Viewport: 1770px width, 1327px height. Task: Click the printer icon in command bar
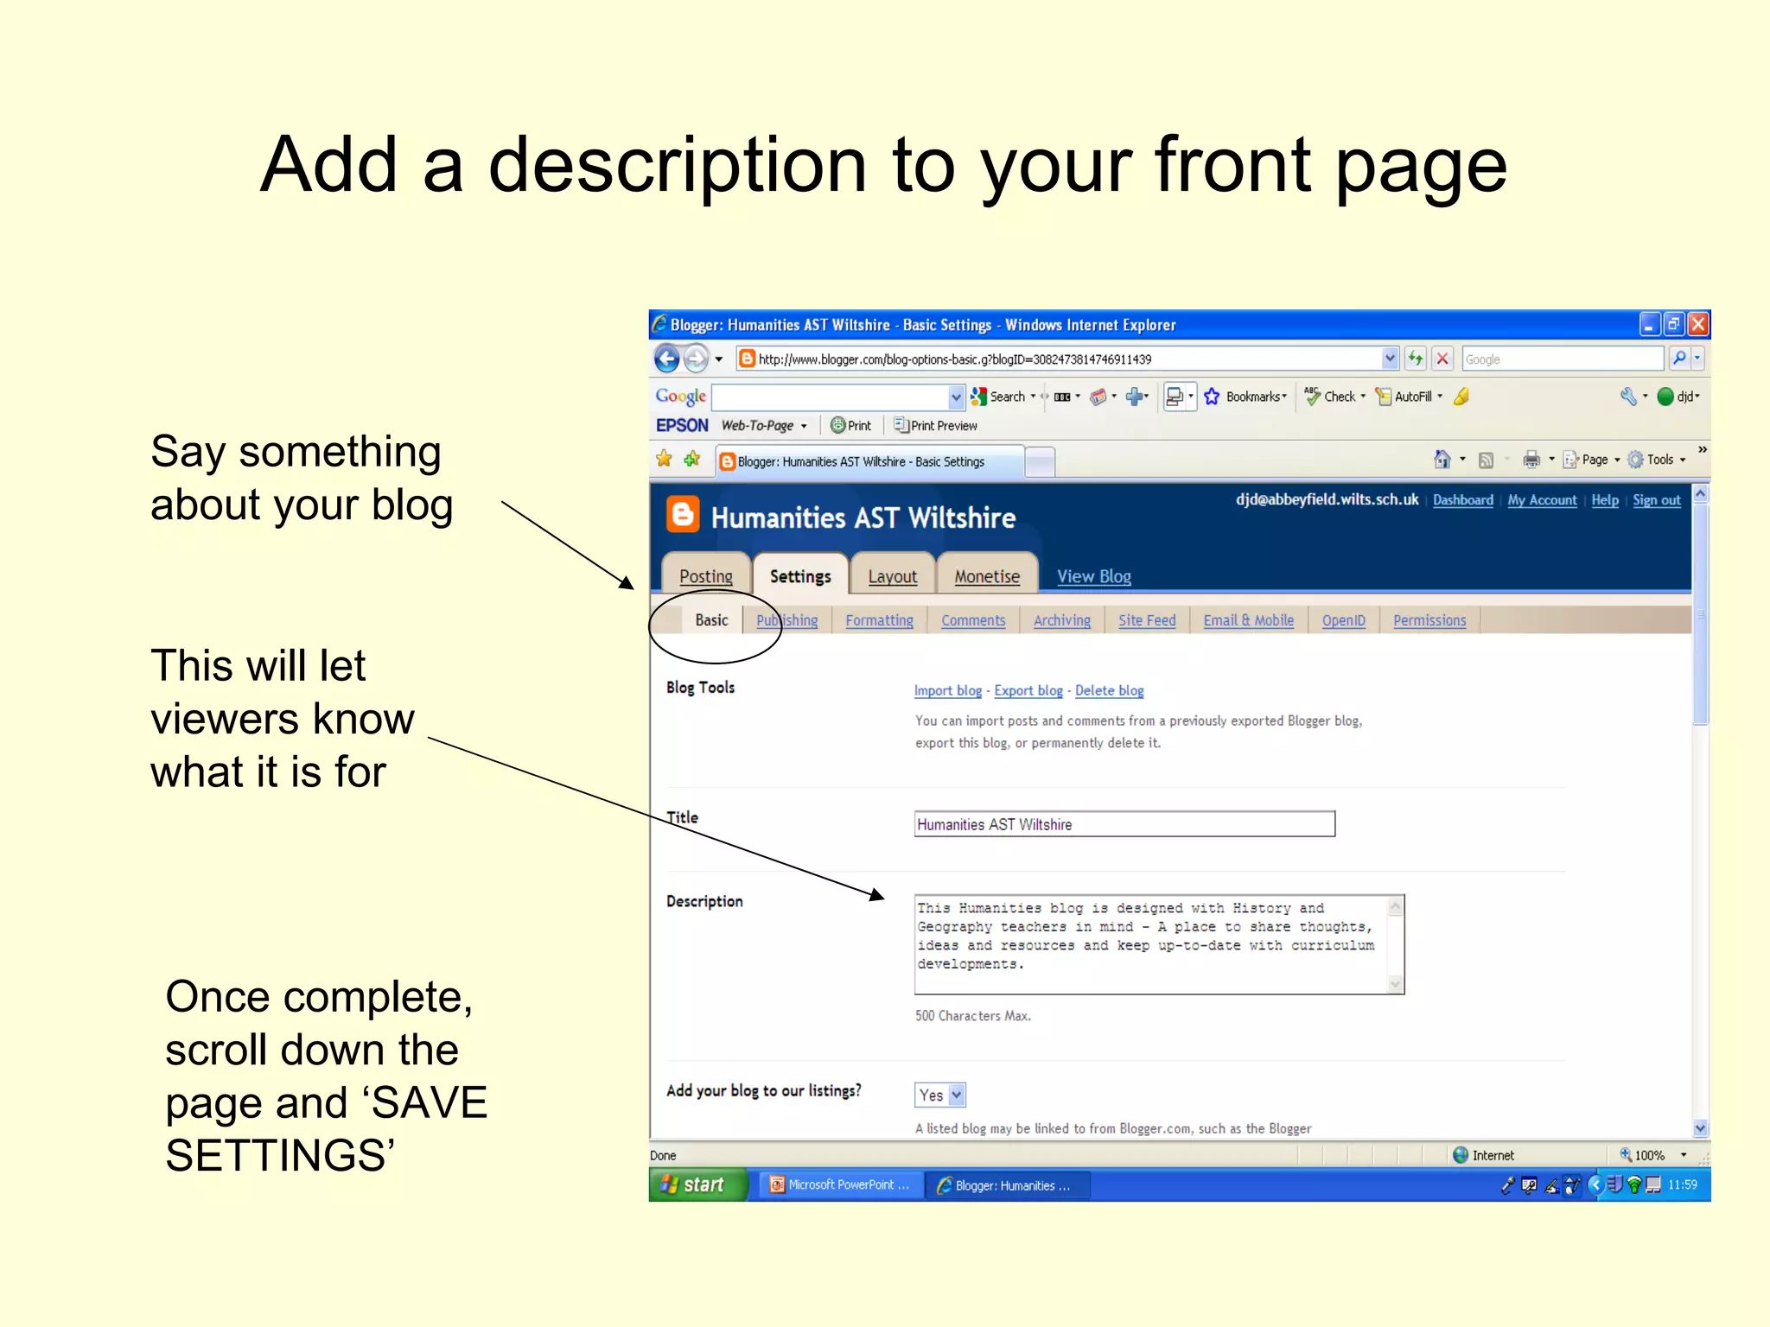[x=1531, y=460]
